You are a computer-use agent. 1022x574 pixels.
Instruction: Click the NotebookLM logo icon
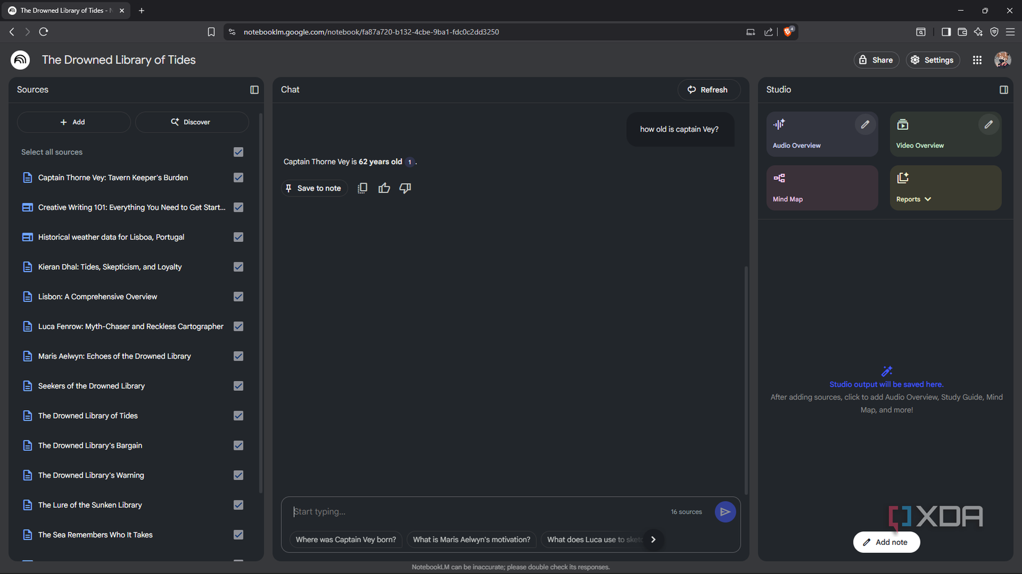[x=20, y=60]
